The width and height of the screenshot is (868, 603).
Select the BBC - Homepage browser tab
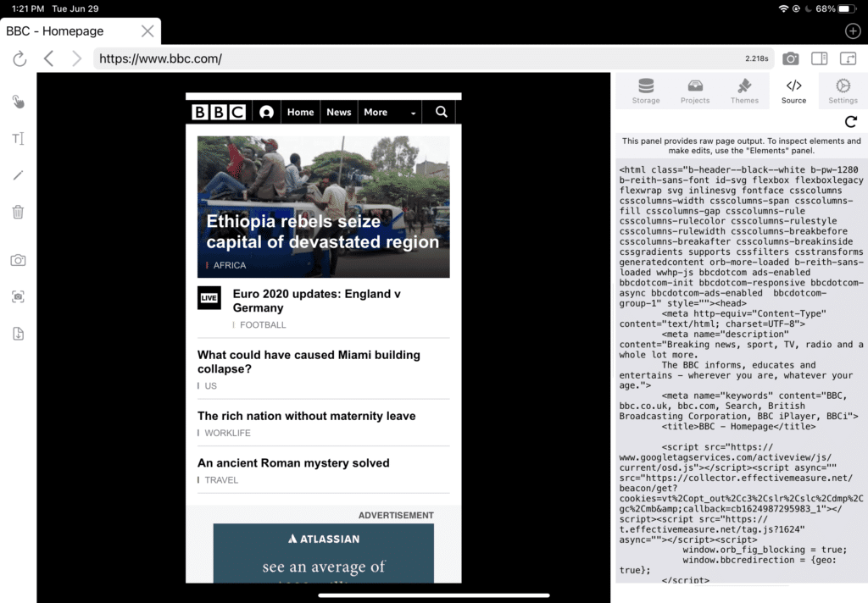tap(81, 31)
